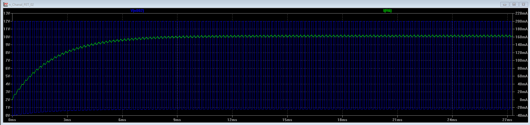The height and width of the screenshot is (125, 530).
Task: Click the 0mA right axis label
Action: pos(524,100)
